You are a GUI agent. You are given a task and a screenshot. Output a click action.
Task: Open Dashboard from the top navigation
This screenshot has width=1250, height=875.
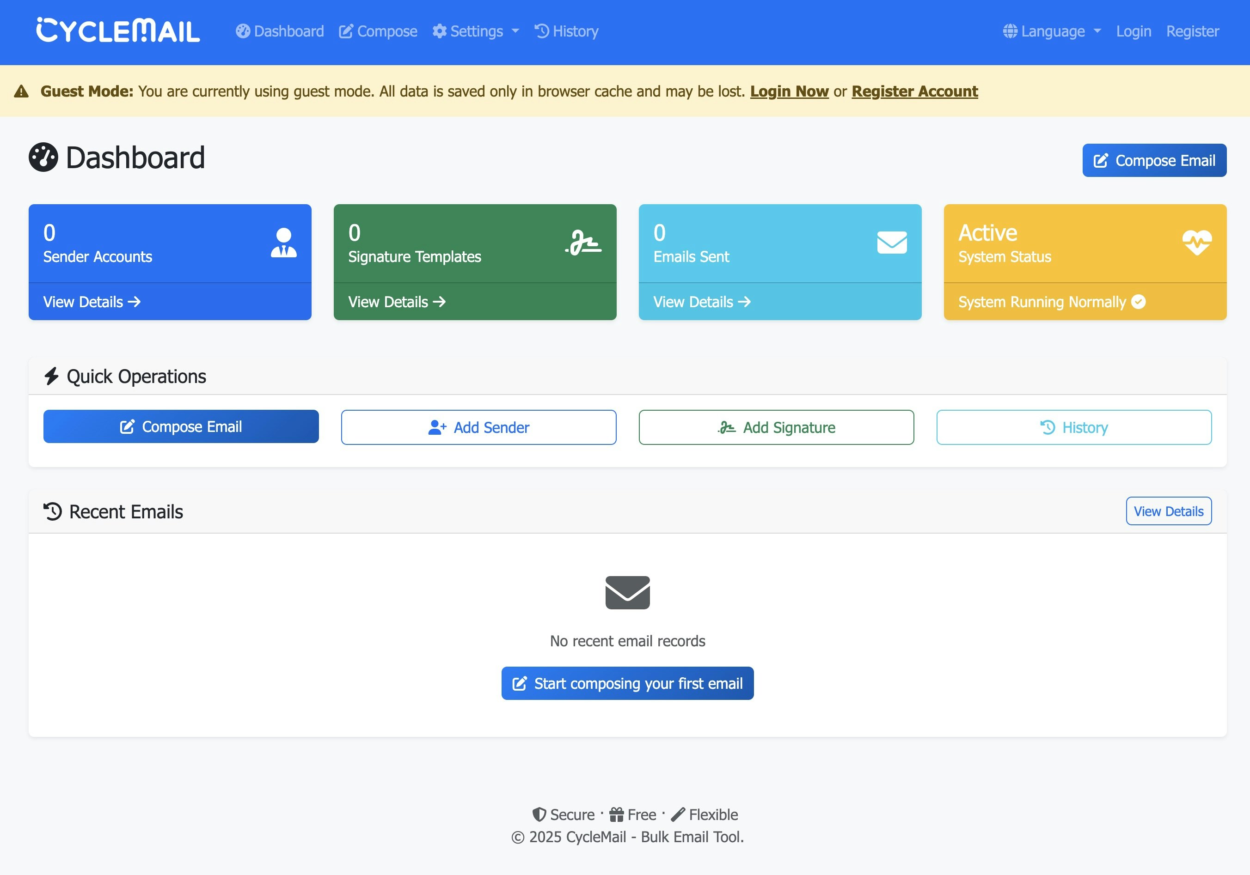(280, 31)
